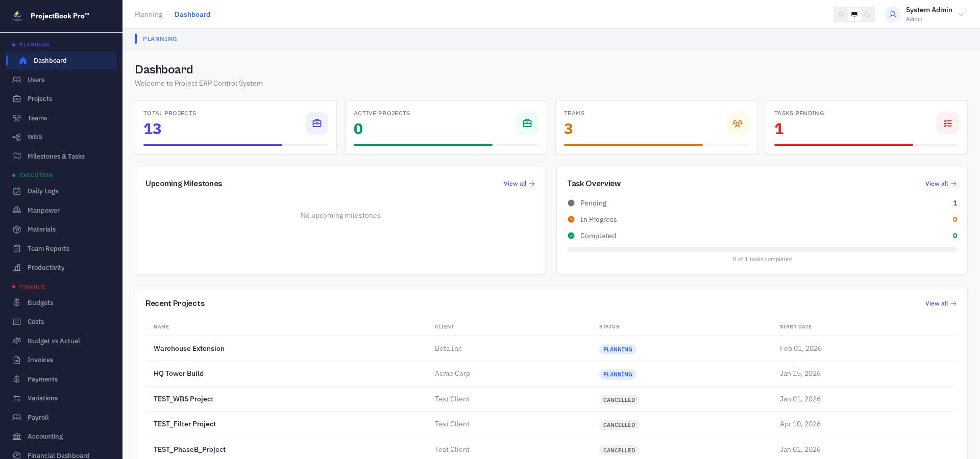
Task: Click the Budgets dollar icon
Action: (17, 302)
